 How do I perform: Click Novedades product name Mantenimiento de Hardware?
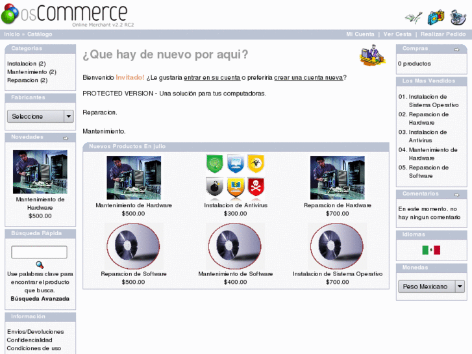tap(40, 203)
